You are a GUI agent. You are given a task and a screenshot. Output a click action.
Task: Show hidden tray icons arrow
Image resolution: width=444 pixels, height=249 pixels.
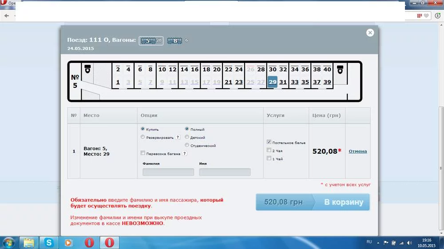pyautogui.click(x=378, y=243)
